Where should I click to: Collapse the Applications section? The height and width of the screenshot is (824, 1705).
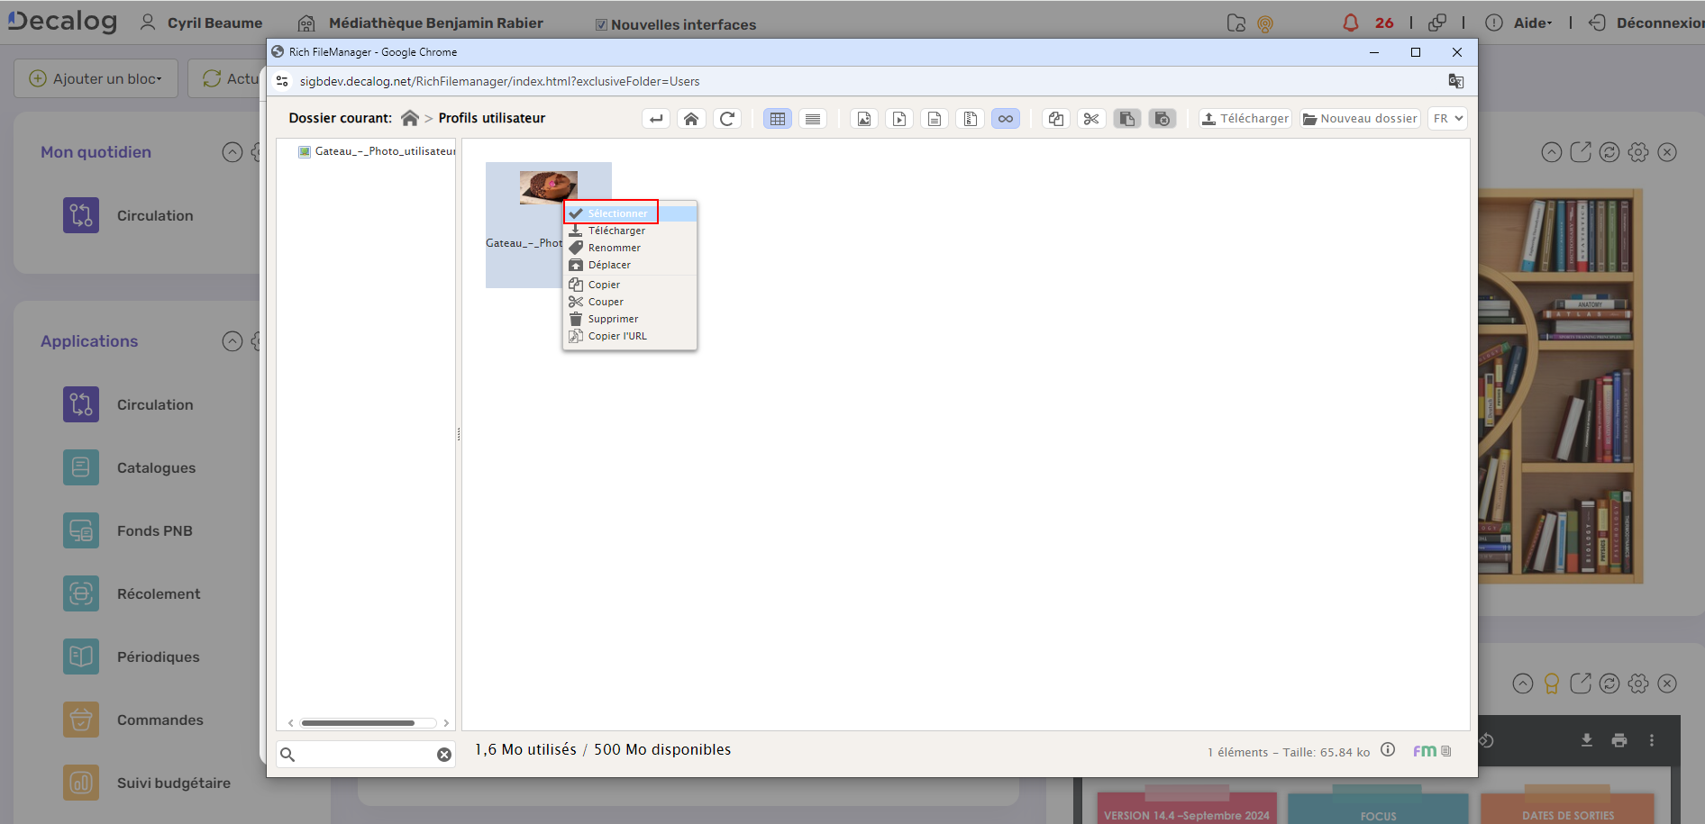pyautogui.click(x=232, y=341)
